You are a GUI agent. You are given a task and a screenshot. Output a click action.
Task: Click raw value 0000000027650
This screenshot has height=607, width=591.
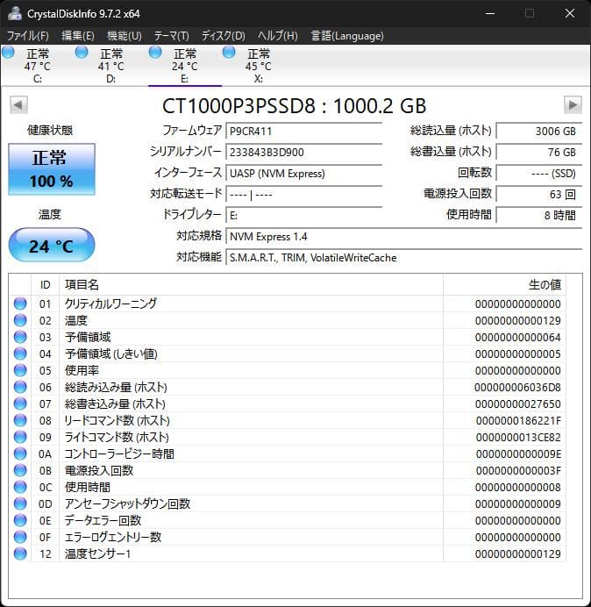click(518, 403)
